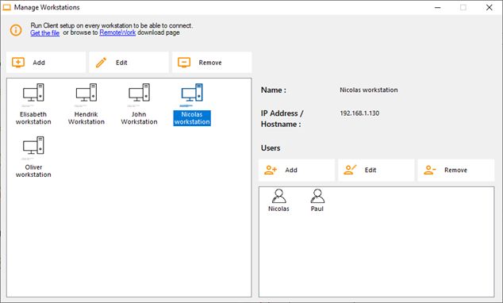Image resolution: width=503 pixels, height=303 pixels.
Task: Select the Hendrik Workstation icon
Action: (x=86, y=94)
